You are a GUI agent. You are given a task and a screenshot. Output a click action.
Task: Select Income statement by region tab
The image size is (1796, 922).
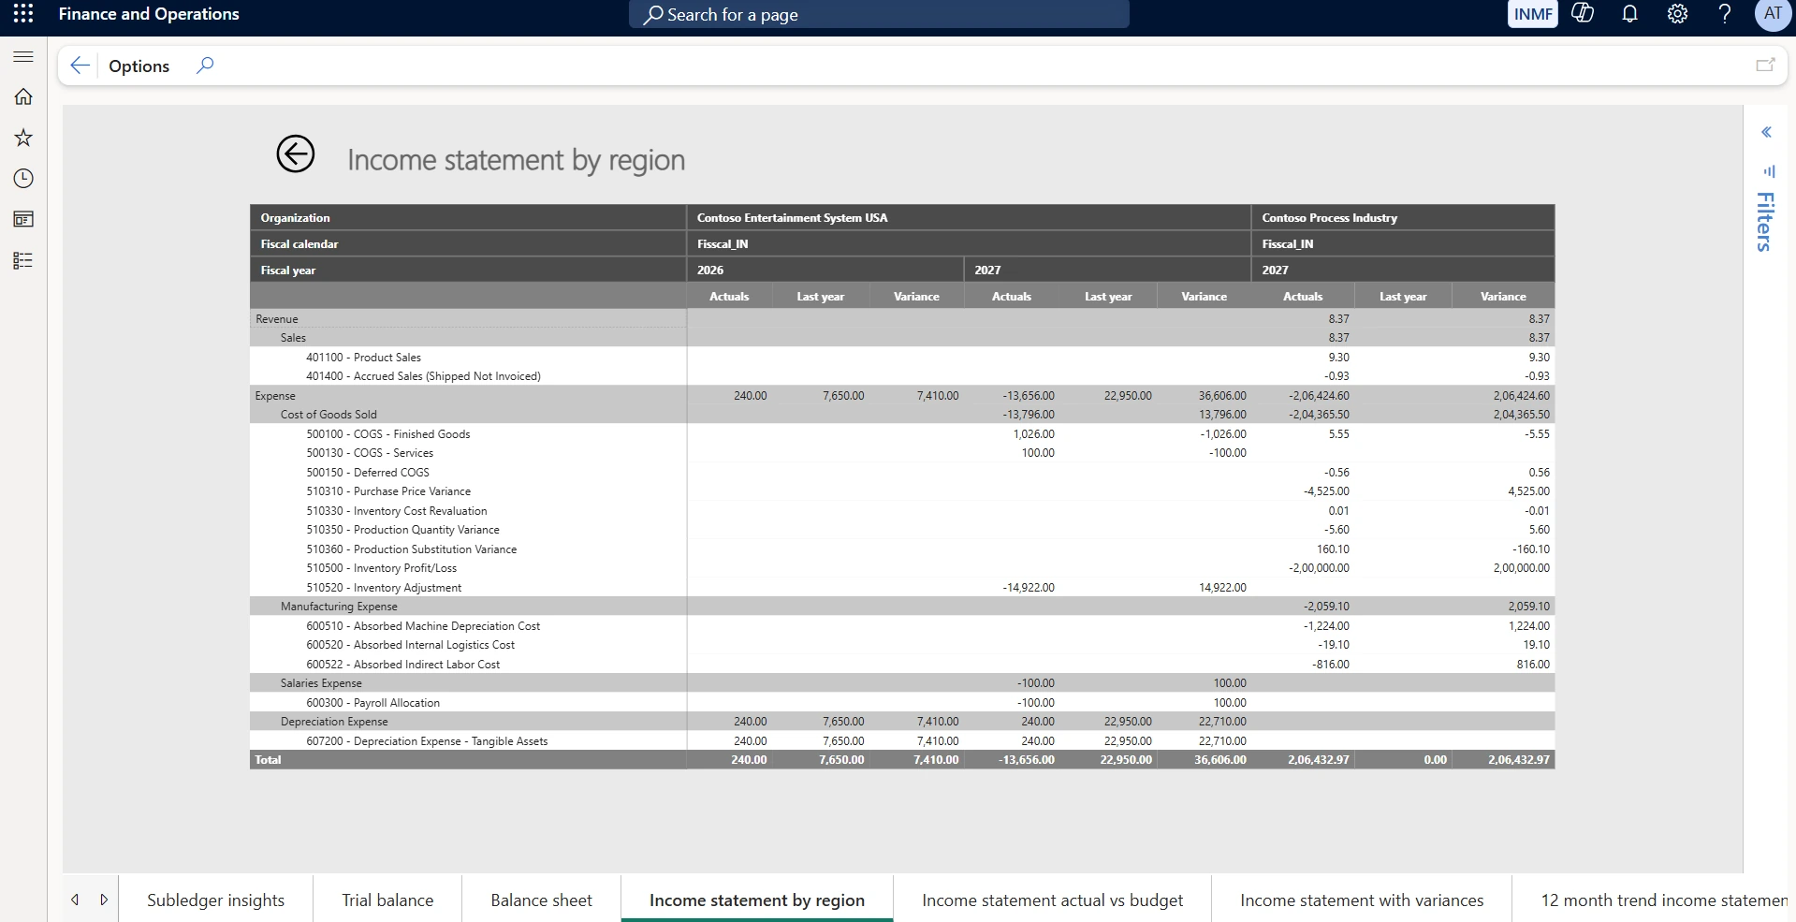(757, 900)
